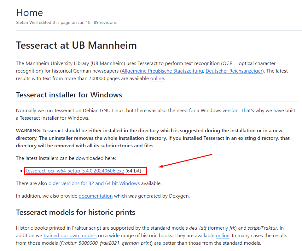The image size is (302, 251).
Task: Click the Stefan Weil author name
Action: click(x=27, y=23)
